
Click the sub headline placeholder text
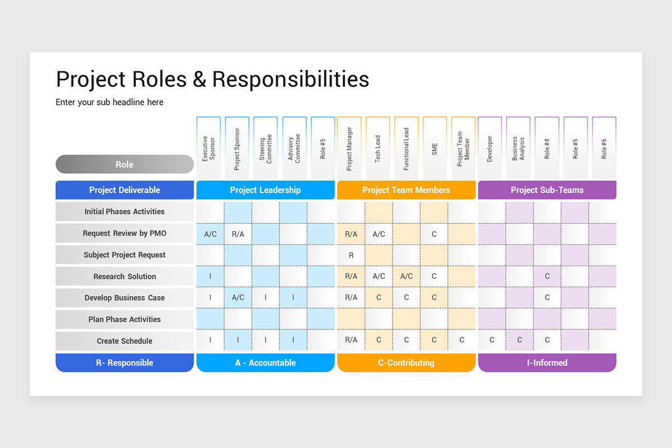coord(110,102)
